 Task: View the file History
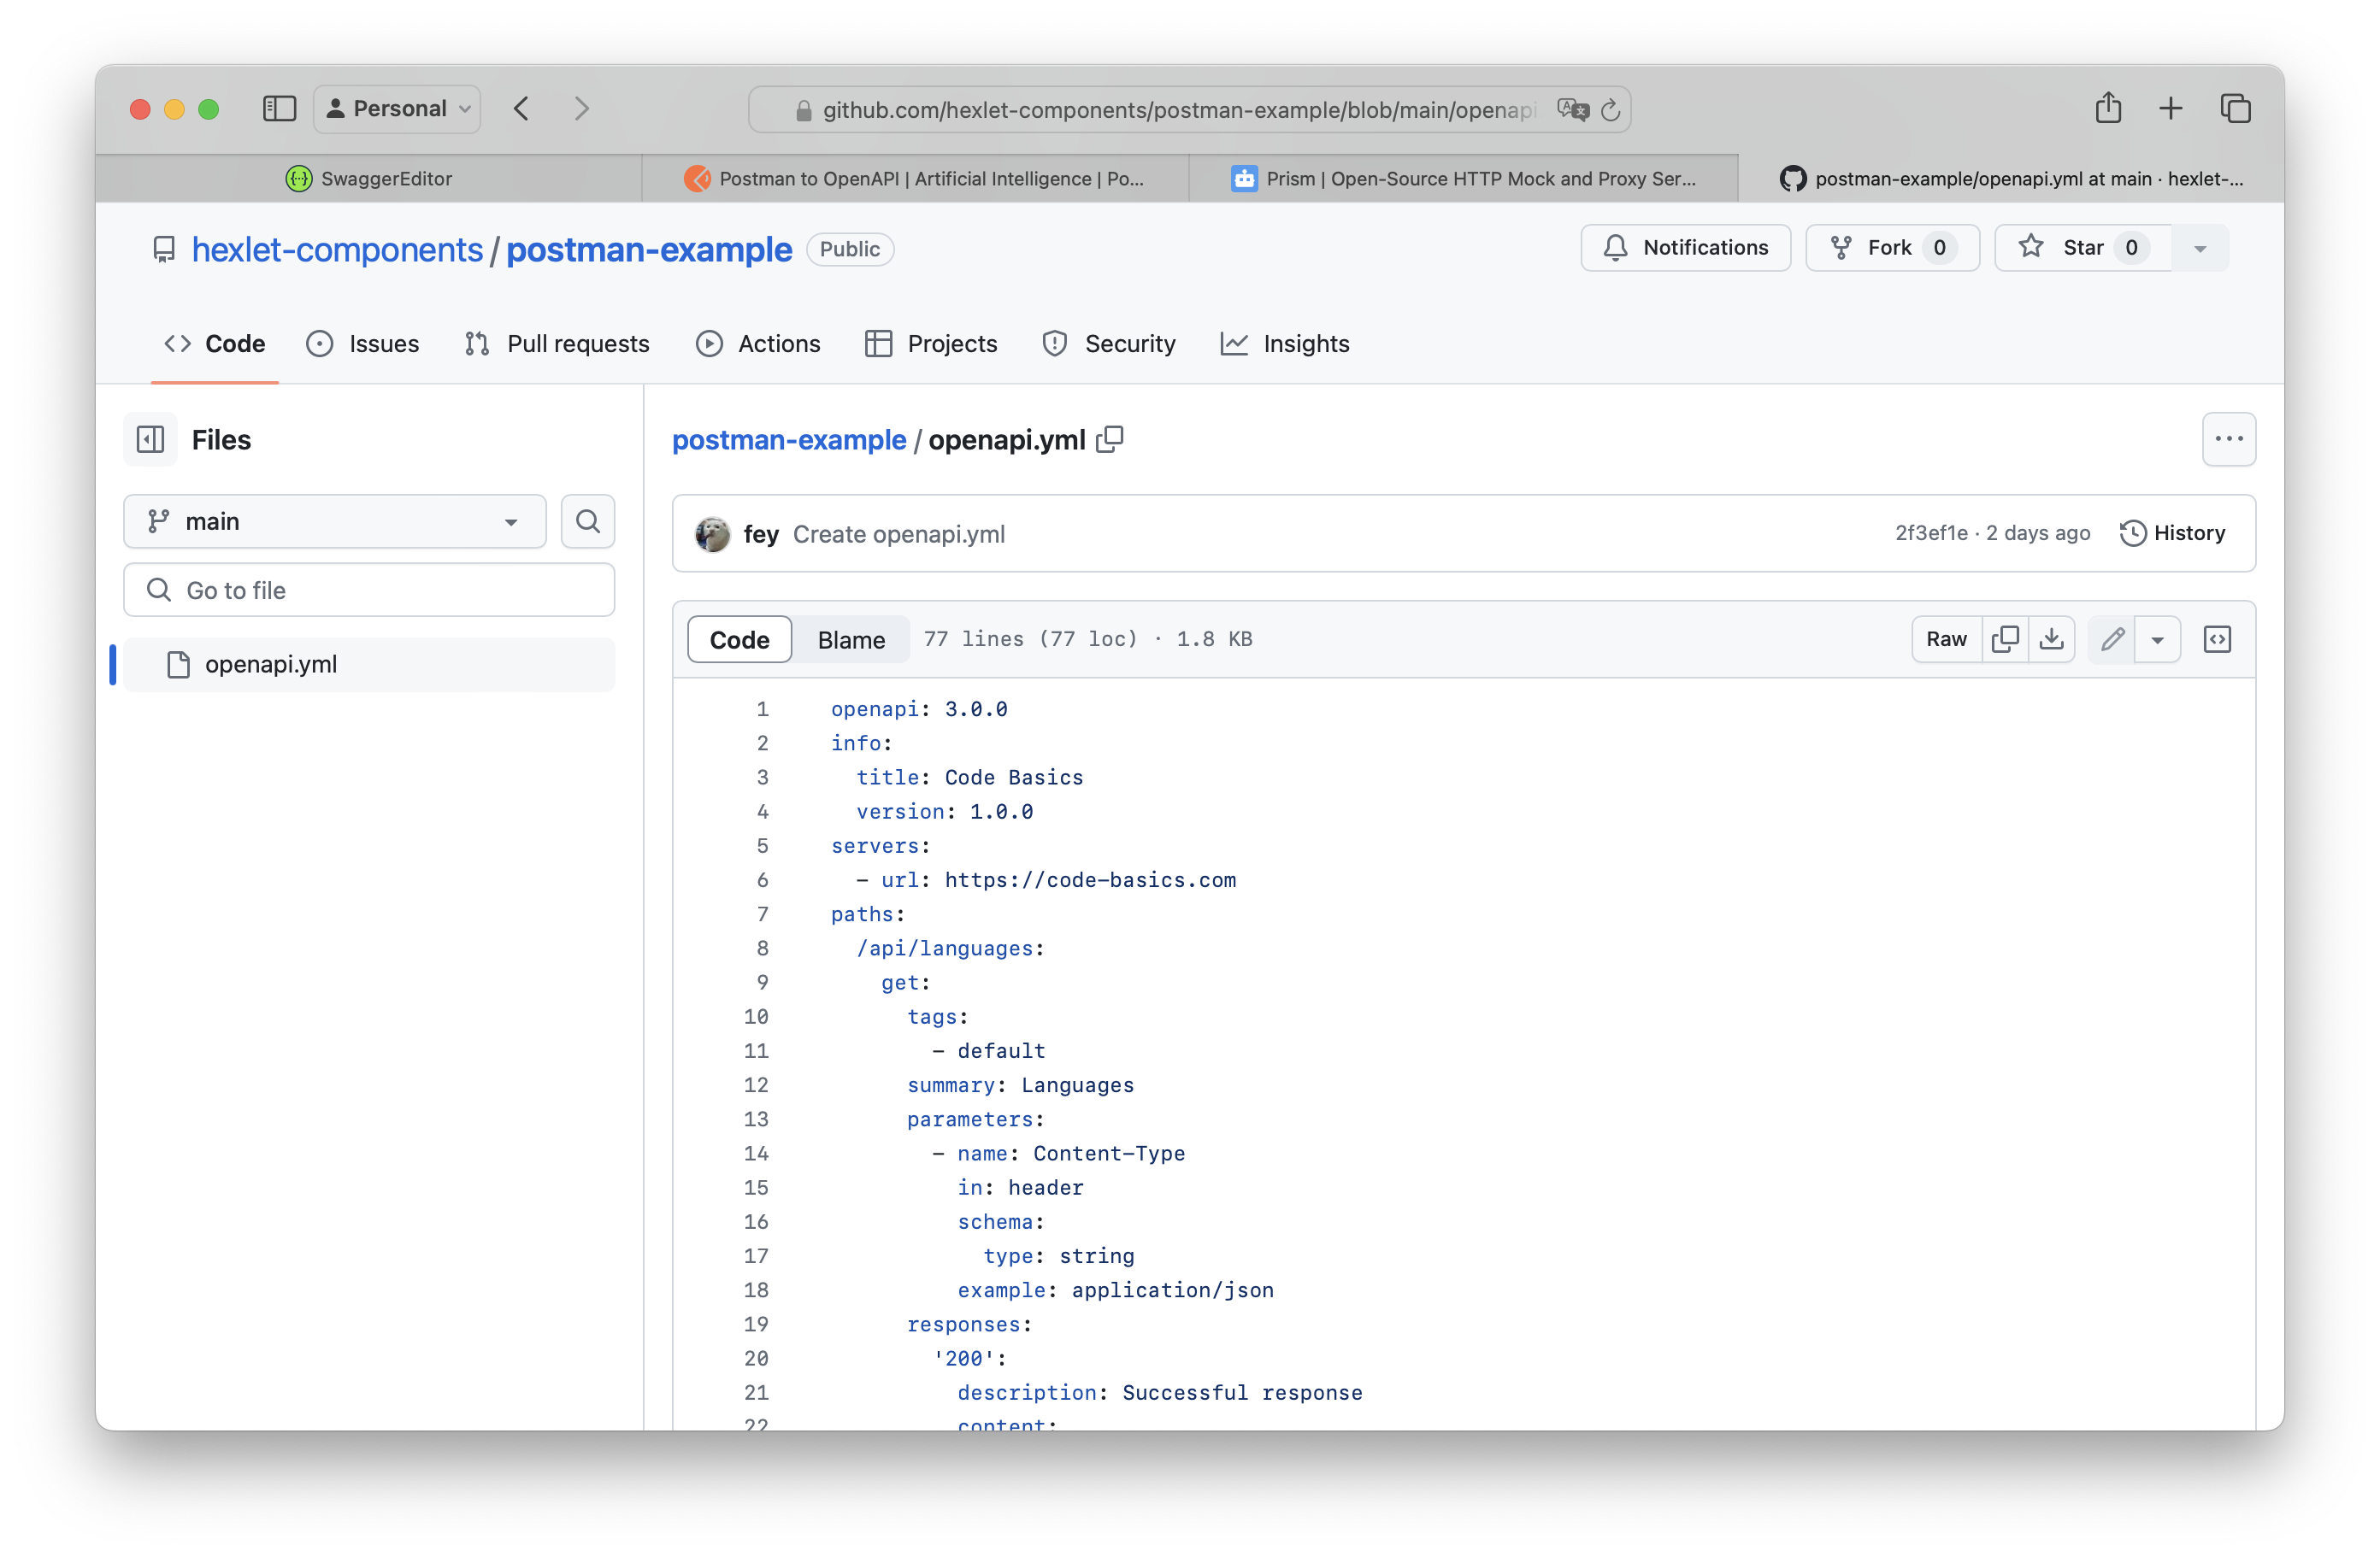point(2173,532)
